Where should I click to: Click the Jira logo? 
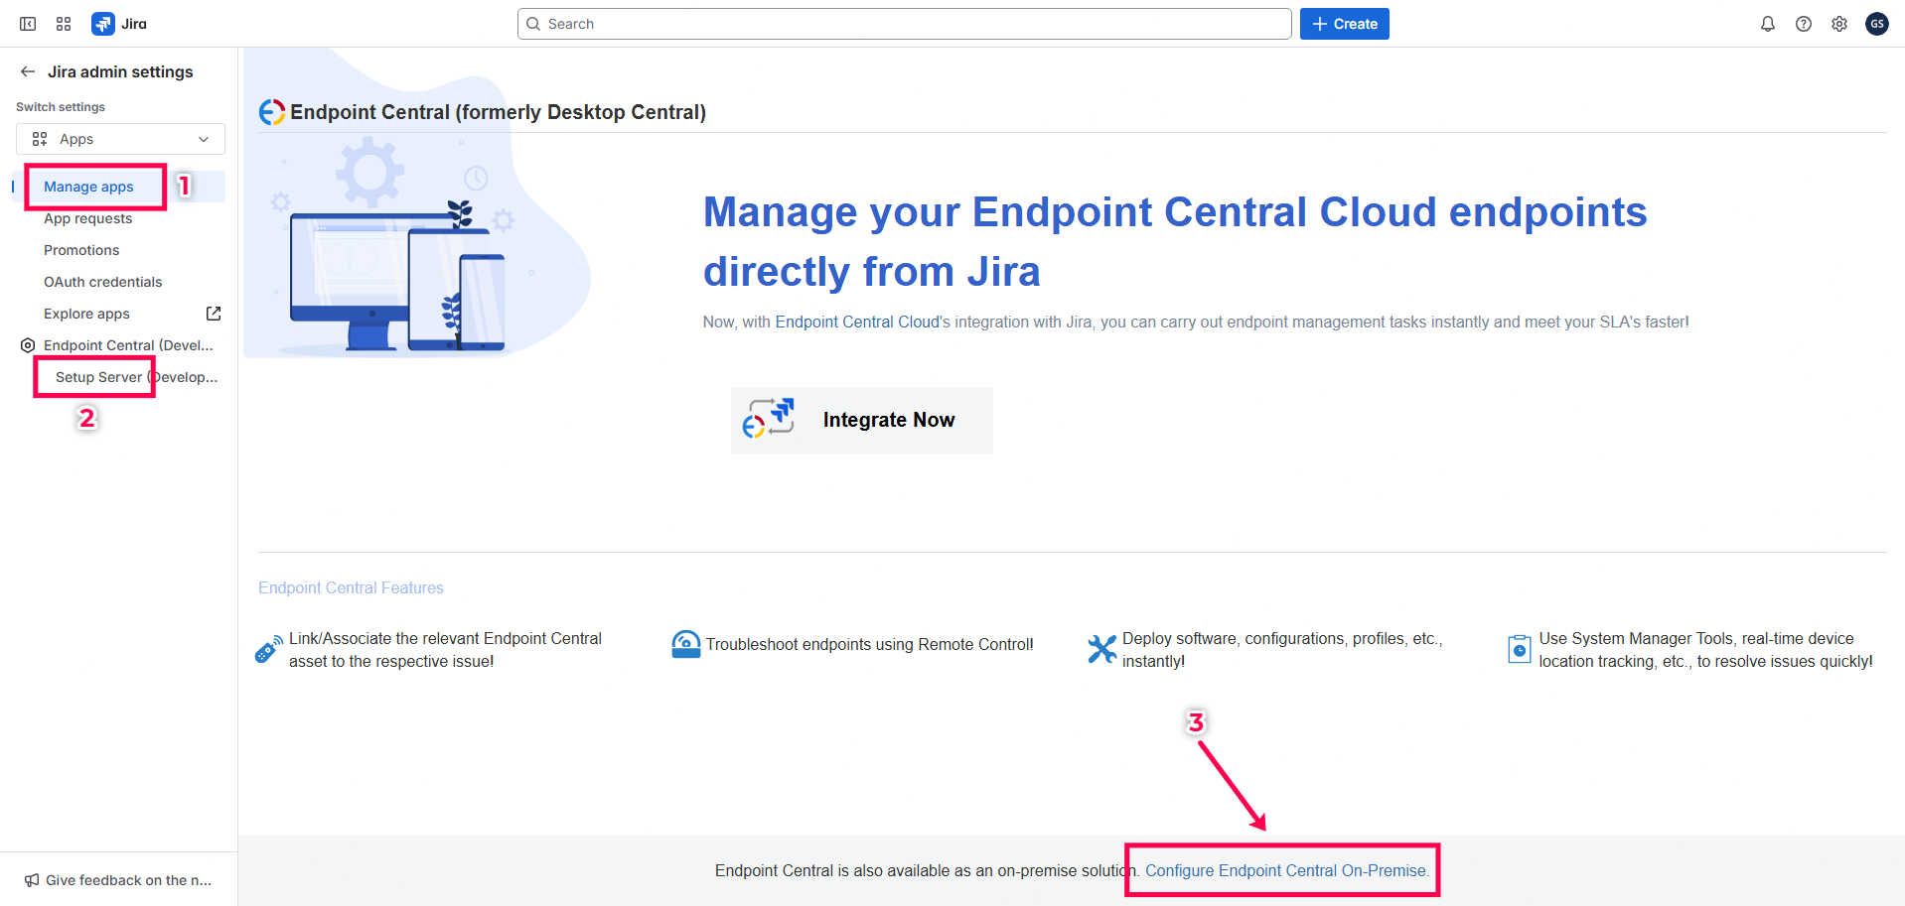click(119, 24)
